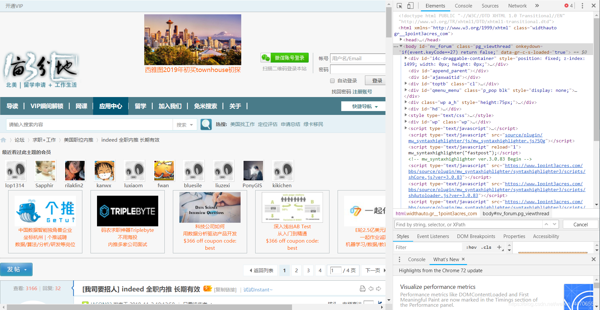Open the 注册账号 link
Image resolution: width=600 pixels, height=310 pixels.
pos(362,92)
